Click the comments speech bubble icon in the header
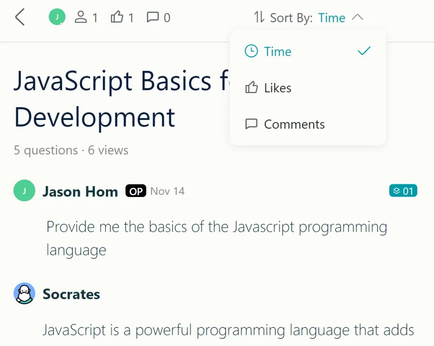434x346 pixels. pos(153,17)
